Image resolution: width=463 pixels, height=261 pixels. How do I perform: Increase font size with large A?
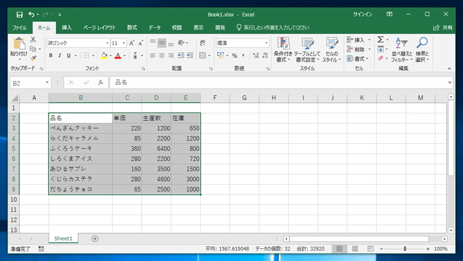[x=132, y=43]
